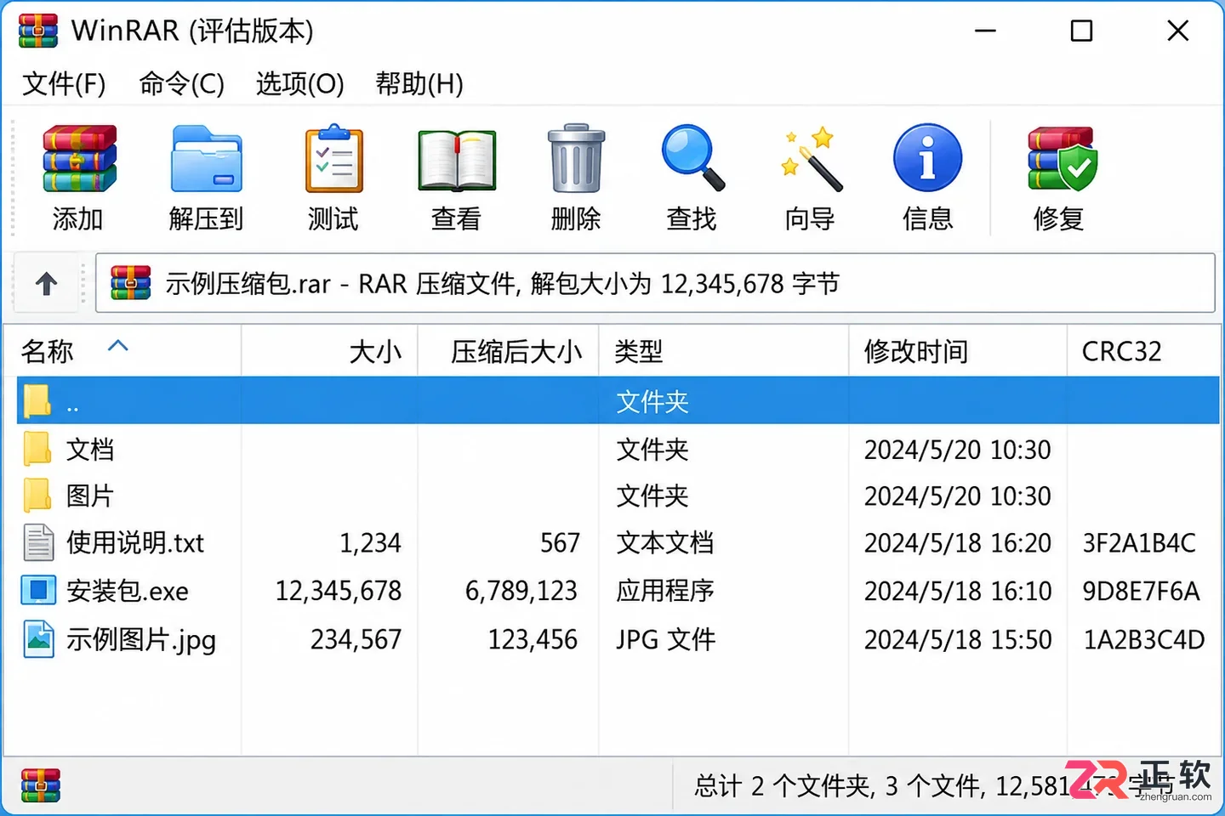Click packed size 567
This screenshot has width=1225, height=816.
[x=560, y=542]
